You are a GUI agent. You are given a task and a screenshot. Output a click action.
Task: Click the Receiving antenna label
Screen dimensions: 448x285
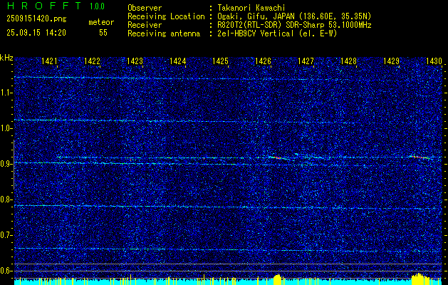tap(164, 33)
